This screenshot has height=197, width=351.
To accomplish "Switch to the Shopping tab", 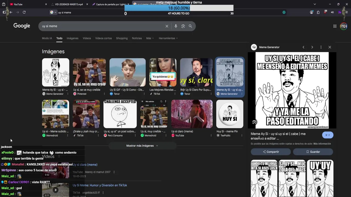I will tap(122, 38).
